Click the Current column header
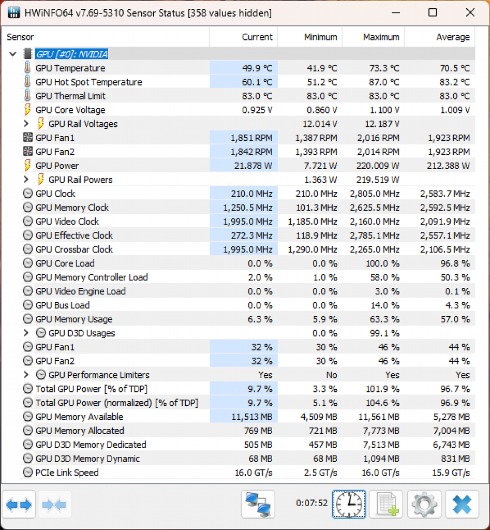The image size is (490, 530). click(x=243, y=37)
